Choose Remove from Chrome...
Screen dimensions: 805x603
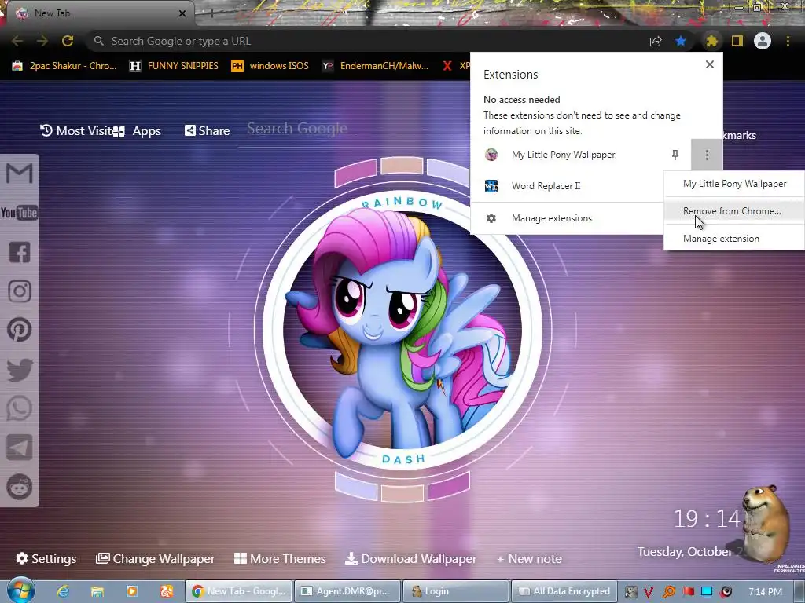[735, 210]
